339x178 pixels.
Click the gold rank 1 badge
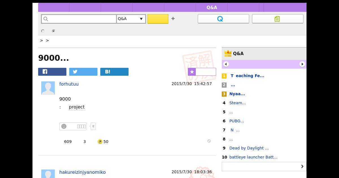[224, 76]
